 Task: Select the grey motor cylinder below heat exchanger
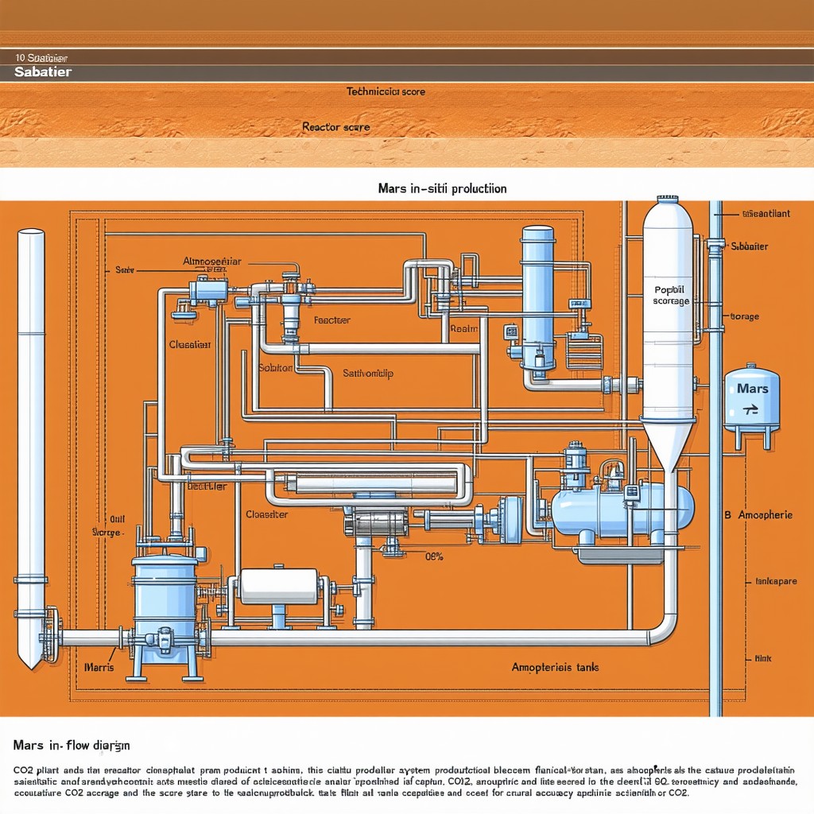point(376,521)
